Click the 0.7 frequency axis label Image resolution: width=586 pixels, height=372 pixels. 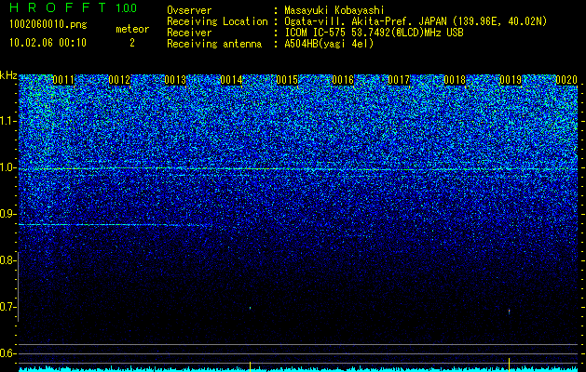7,307
